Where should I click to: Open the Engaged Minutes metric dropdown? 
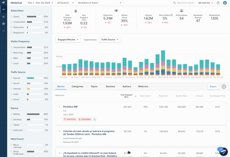68,40
